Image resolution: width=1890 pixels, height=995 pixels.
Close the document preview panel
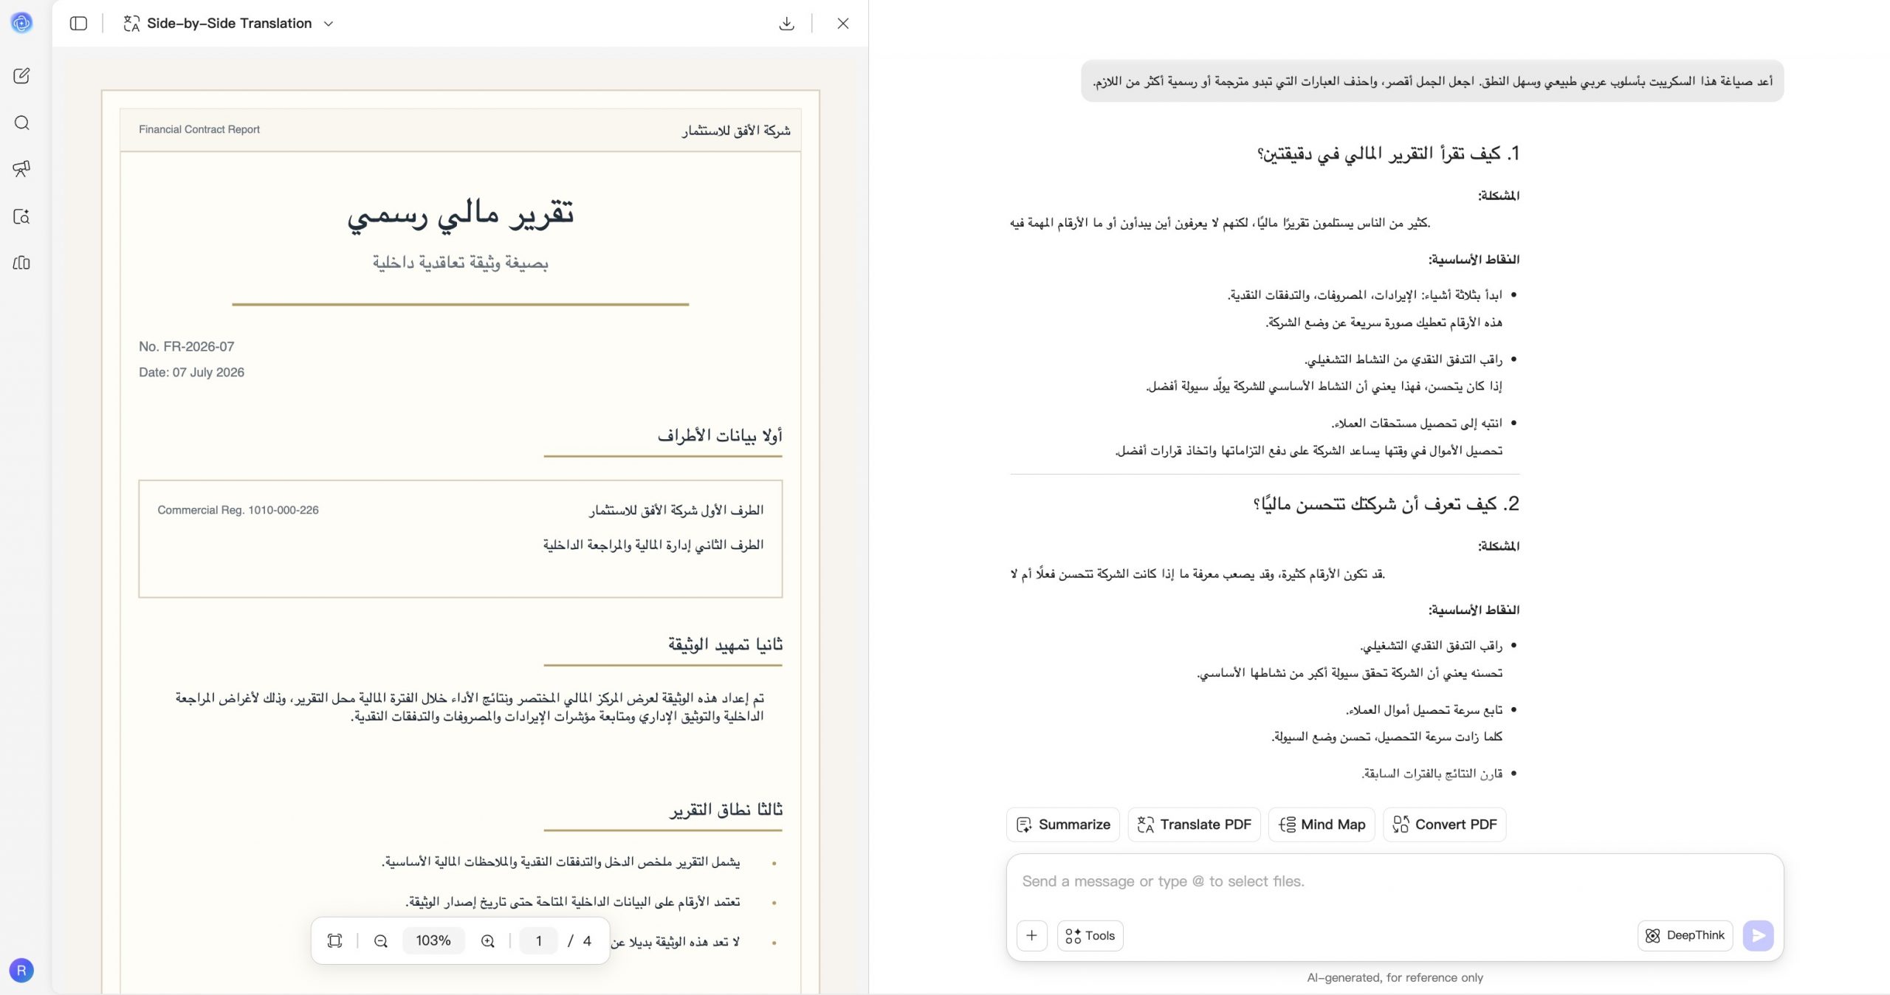click(x=842, y=24)
